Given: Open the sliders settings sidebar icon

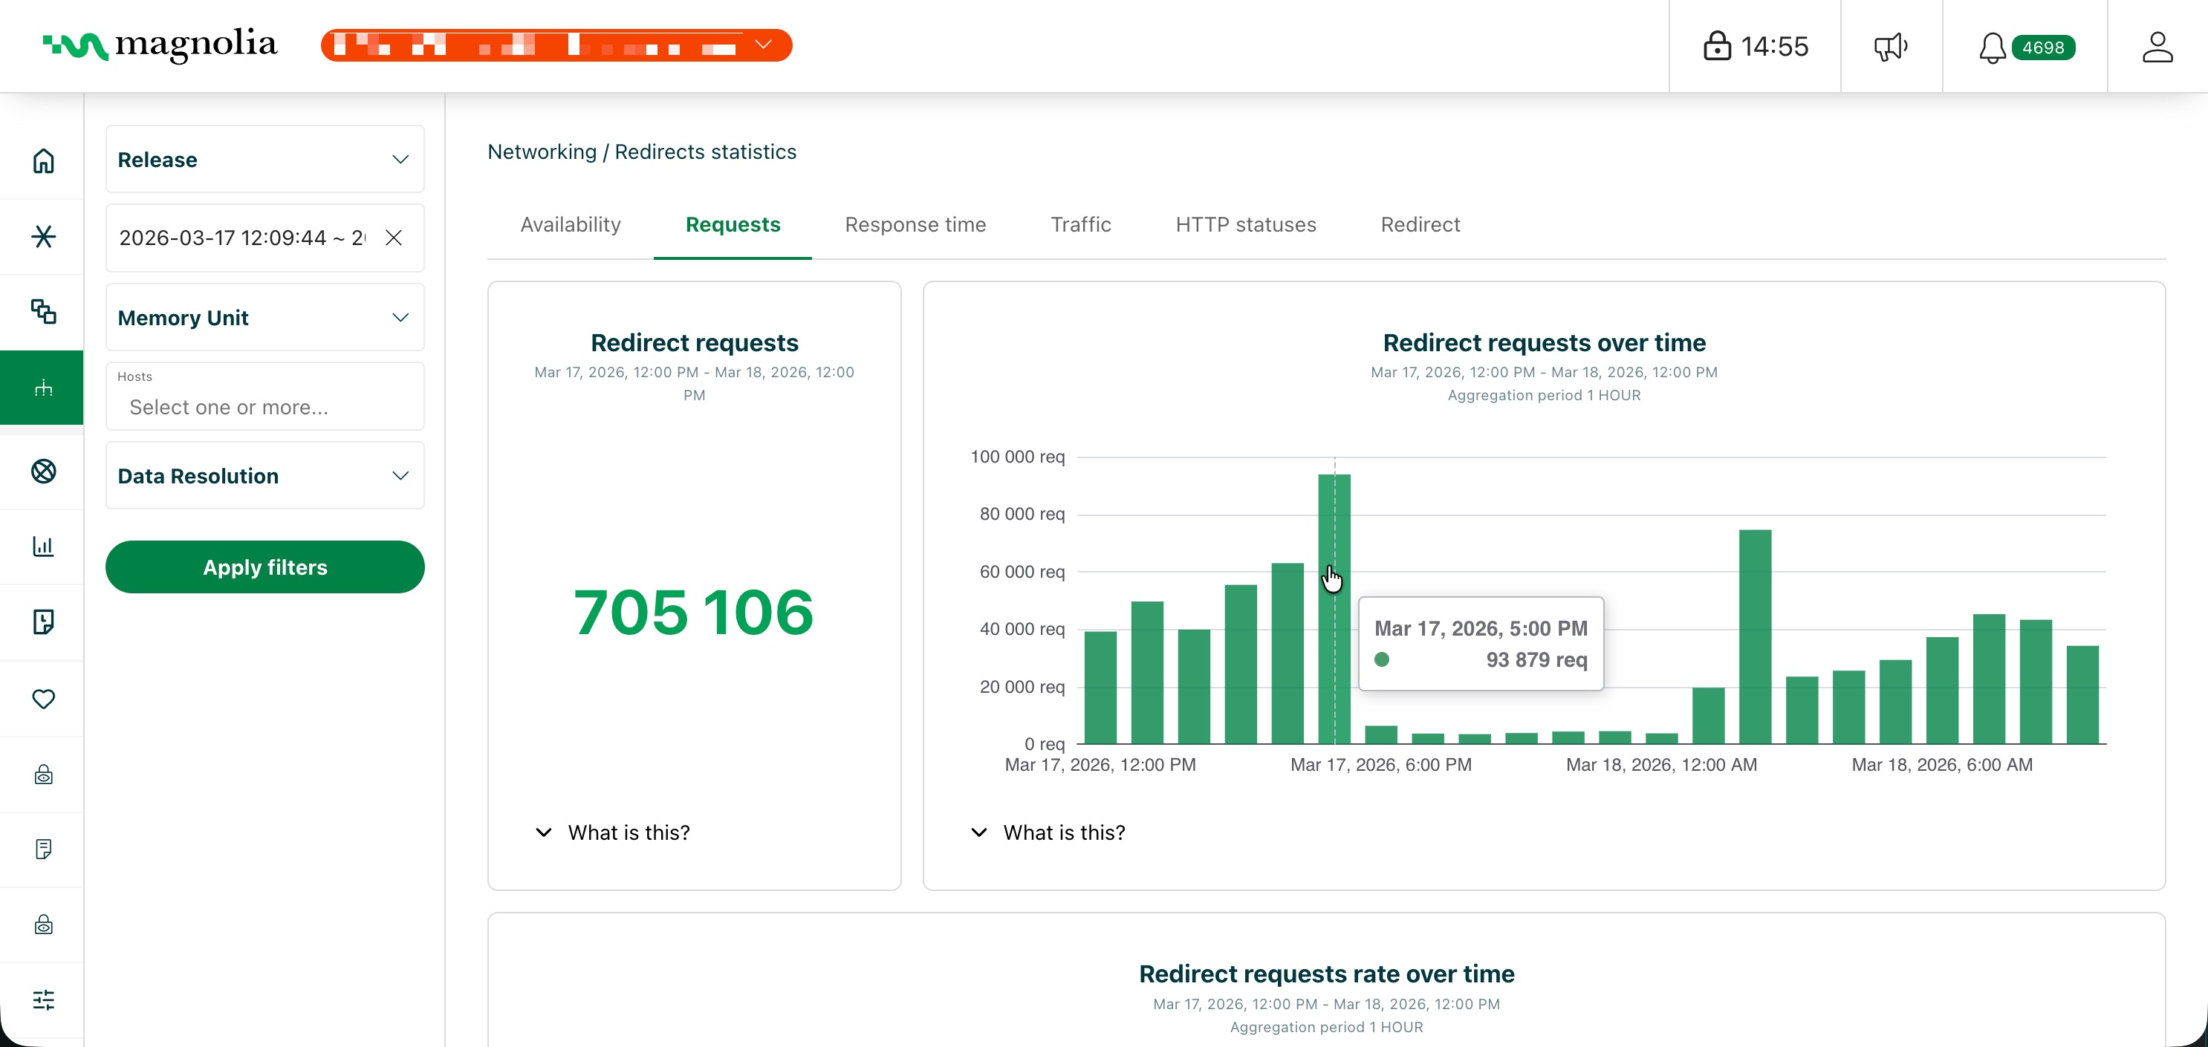Looking at the screenshot, I should (43, 1000).
